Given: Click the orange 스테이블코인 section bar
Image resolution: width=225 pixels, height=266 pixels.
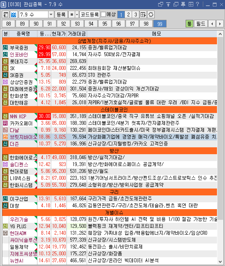Looking at the screenshot, I should [x=110, y=110].
